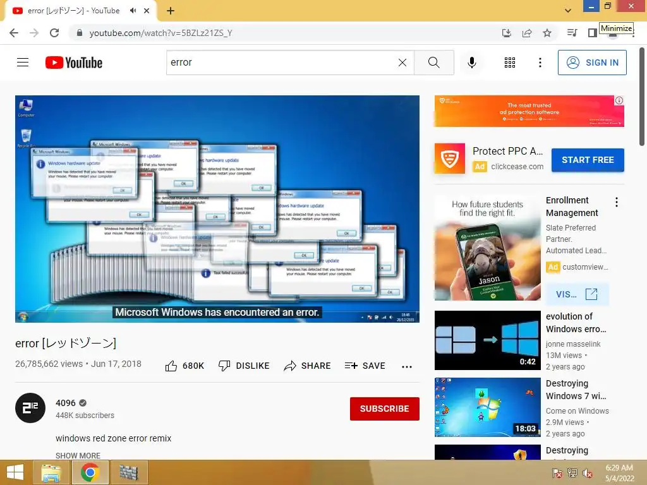Open the media control icon in toolbar
647x485 pixels.
(x=572, y=33)
